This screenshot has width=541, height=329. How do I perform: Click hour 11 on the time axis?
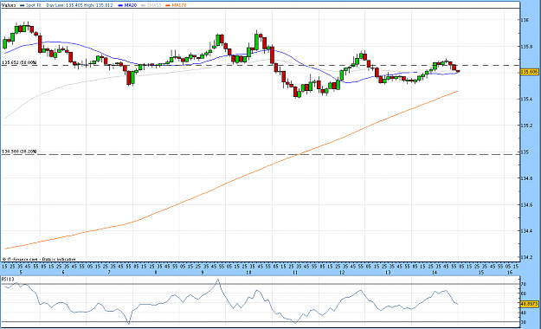pos(295,273)
